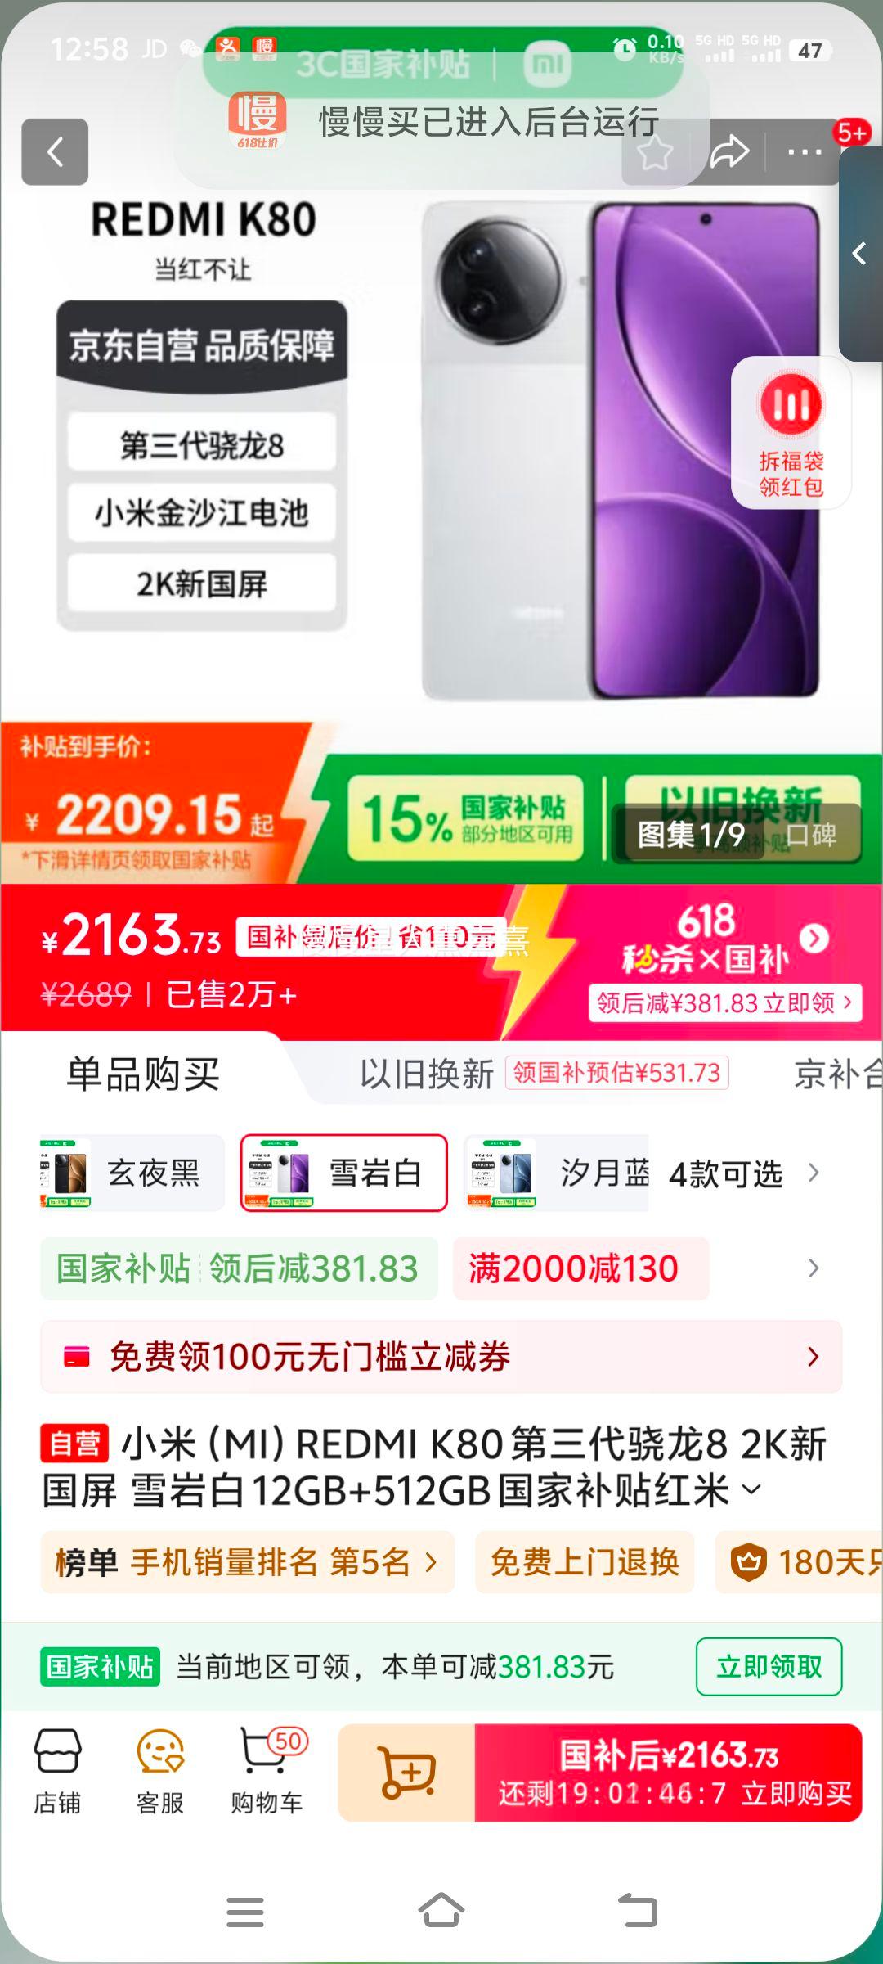The width and height of the screenshot is (883, 1964).
Task: Select the 玄夜黑 color option
Action: 131,1173
